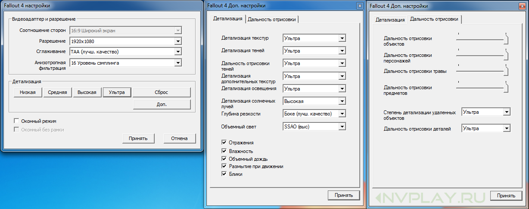Expand the Глубина резкости dropdown
529x209 pixels.
(x=314, y=114)
